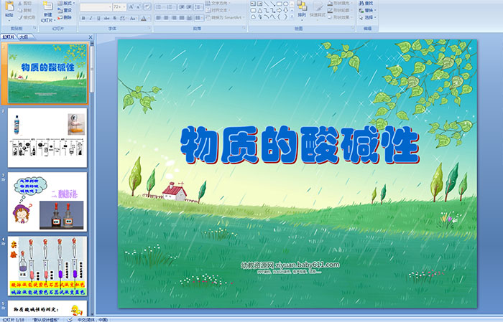The height and width of the screenshot is (322, 503).
Task: Insert a new slide with the 新建幻灯片 icon
Action: click(48, 6)
